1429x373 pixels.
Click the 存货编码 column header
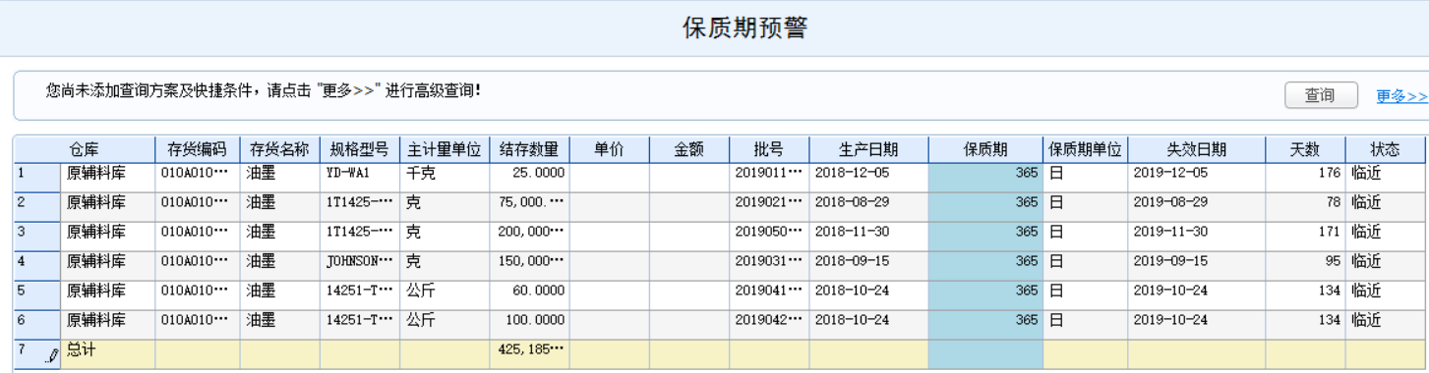[198, 149]
